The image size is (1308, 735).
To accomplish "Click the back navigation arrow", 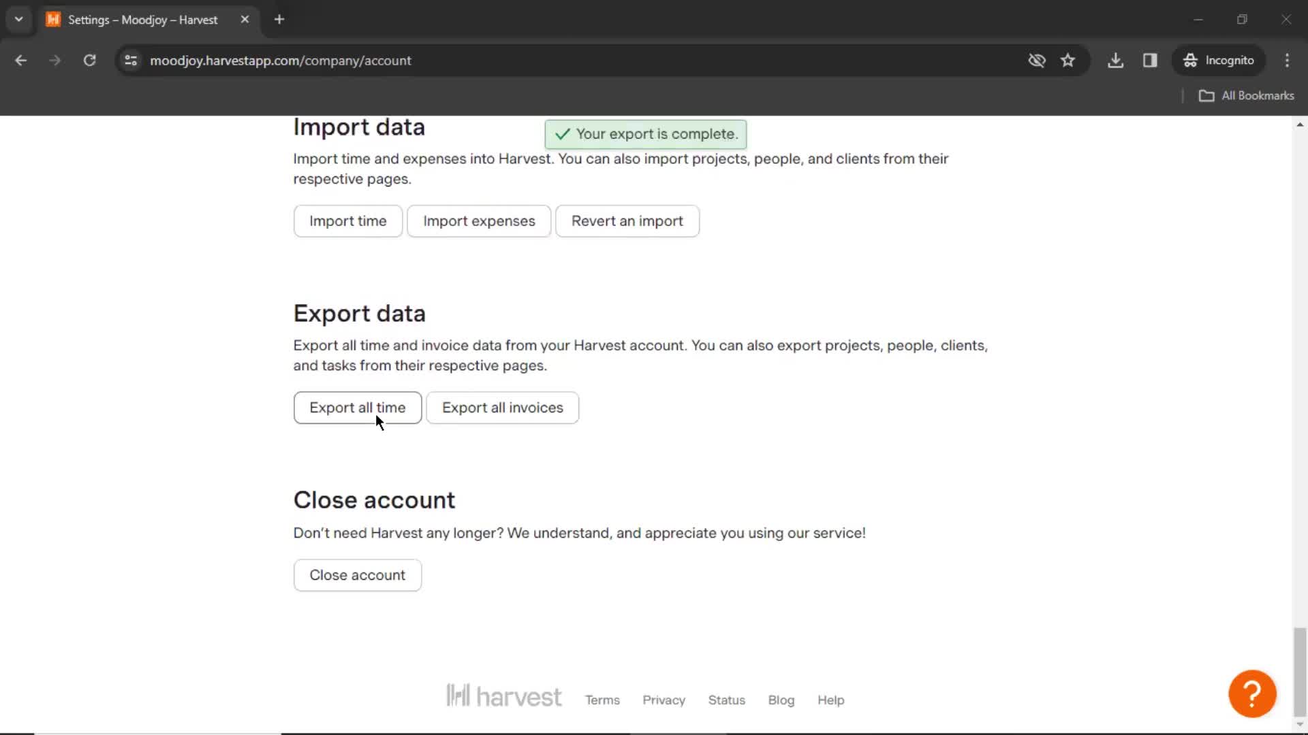I will [x=20, y=60].
